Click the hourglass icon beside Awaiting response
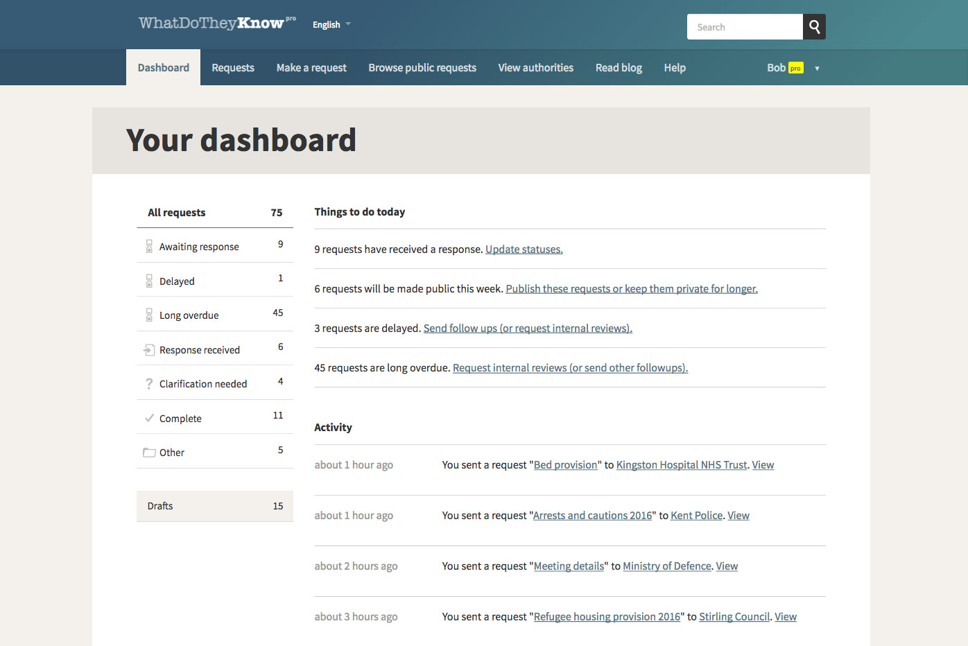This screenshot has width=968, height=646. [149, 246]
